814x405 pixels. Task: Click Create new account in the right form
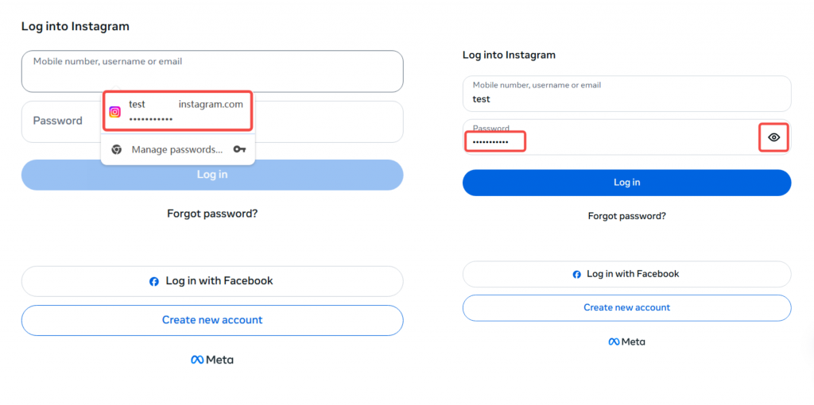pos(626,307)
